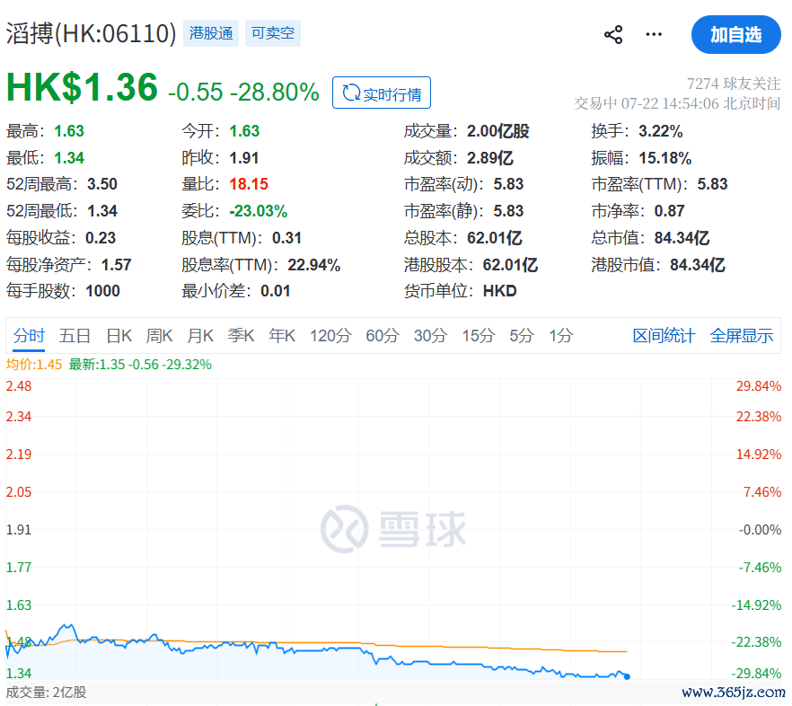The height and width of the screenshot is (706, 792).
Task: Switch to the 60分 chart tab
Action: (x=383, y=336)
